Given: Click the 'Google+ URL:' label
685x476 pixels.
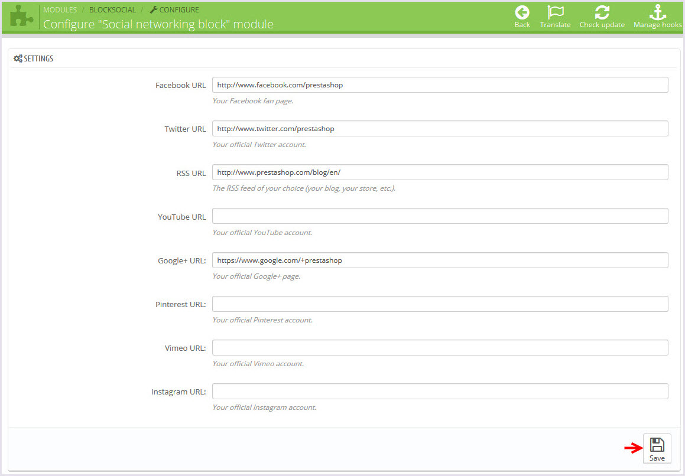Looking at the screenshot, I should tap(181, 260).
